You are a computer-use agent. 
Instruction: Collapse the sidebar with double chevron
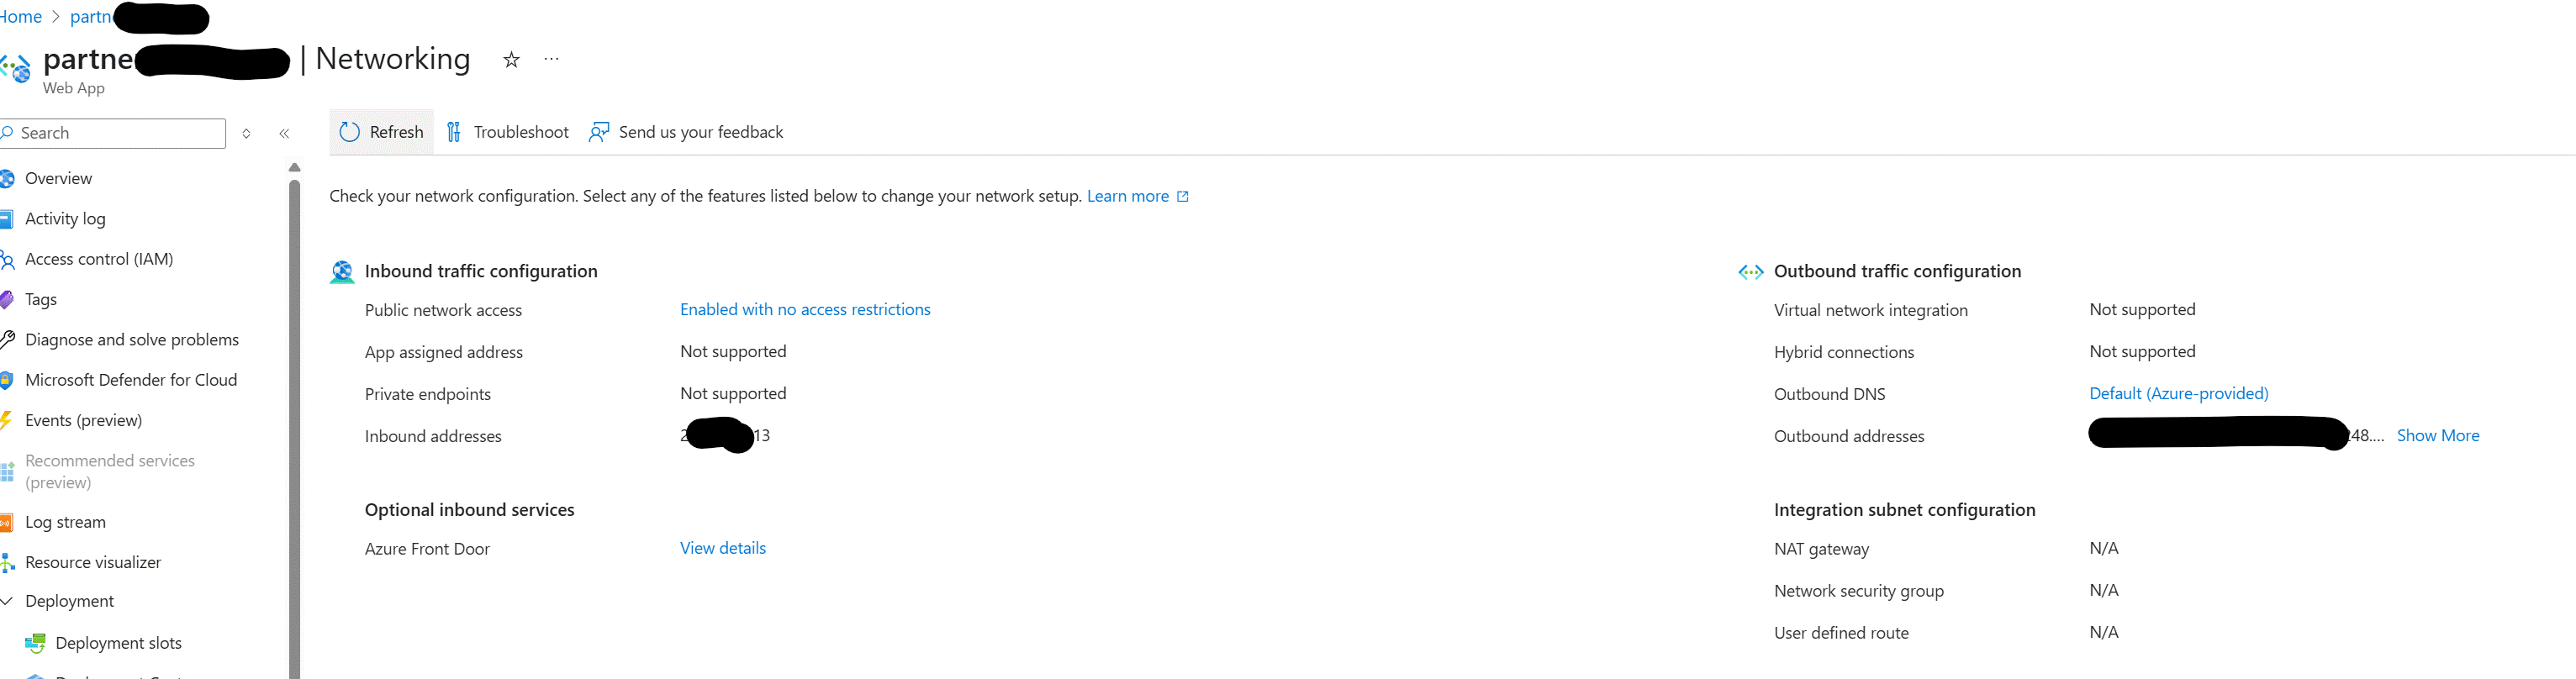click(284, 133)
